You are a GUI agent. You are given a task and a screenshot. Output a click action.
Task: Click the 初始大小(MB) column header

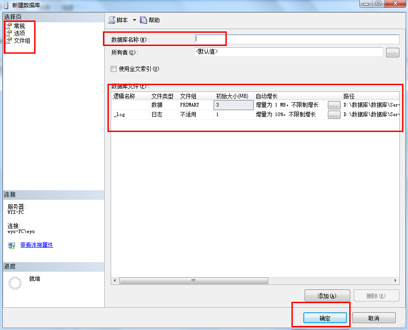tap(234, 96)
